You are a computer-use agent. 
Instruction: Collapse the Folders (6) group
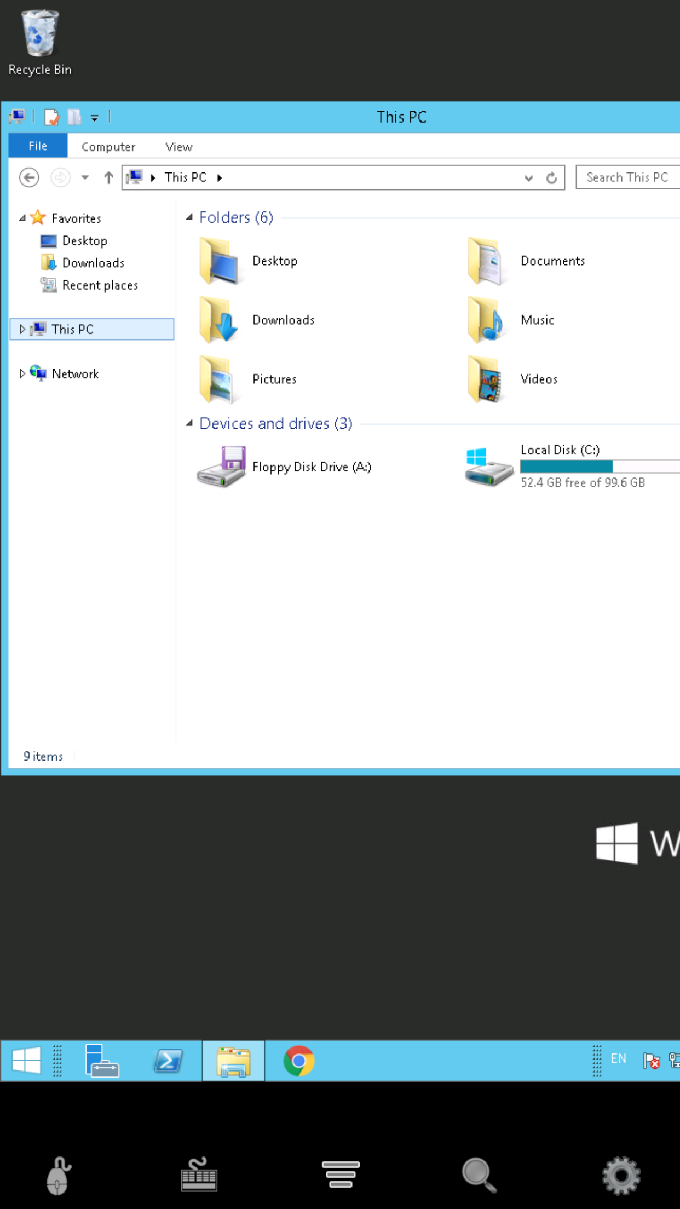(x=189, y=217)
